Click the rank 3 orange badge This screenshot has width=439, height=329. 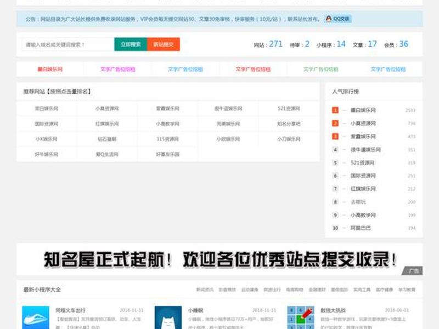point(335,136)
